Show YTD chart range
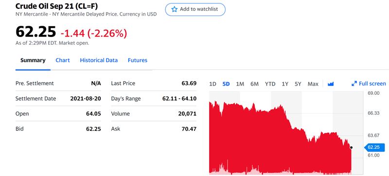 coord(270,84)
